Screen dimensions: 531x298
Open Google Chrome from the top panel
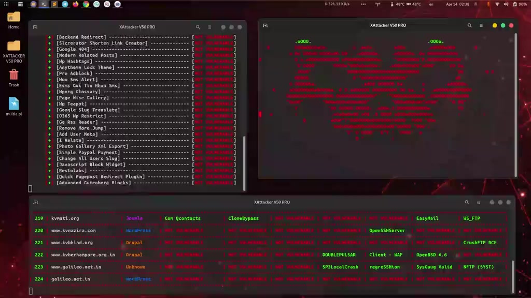(x=86, y=4)
